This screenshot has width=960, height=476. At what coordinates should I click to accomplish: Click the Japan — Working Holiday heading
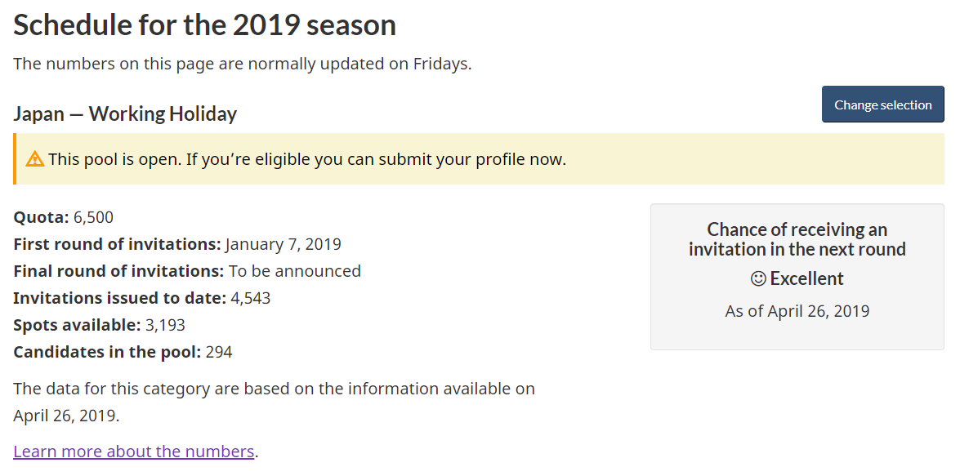pyautogui.click(x=125, y=113)
